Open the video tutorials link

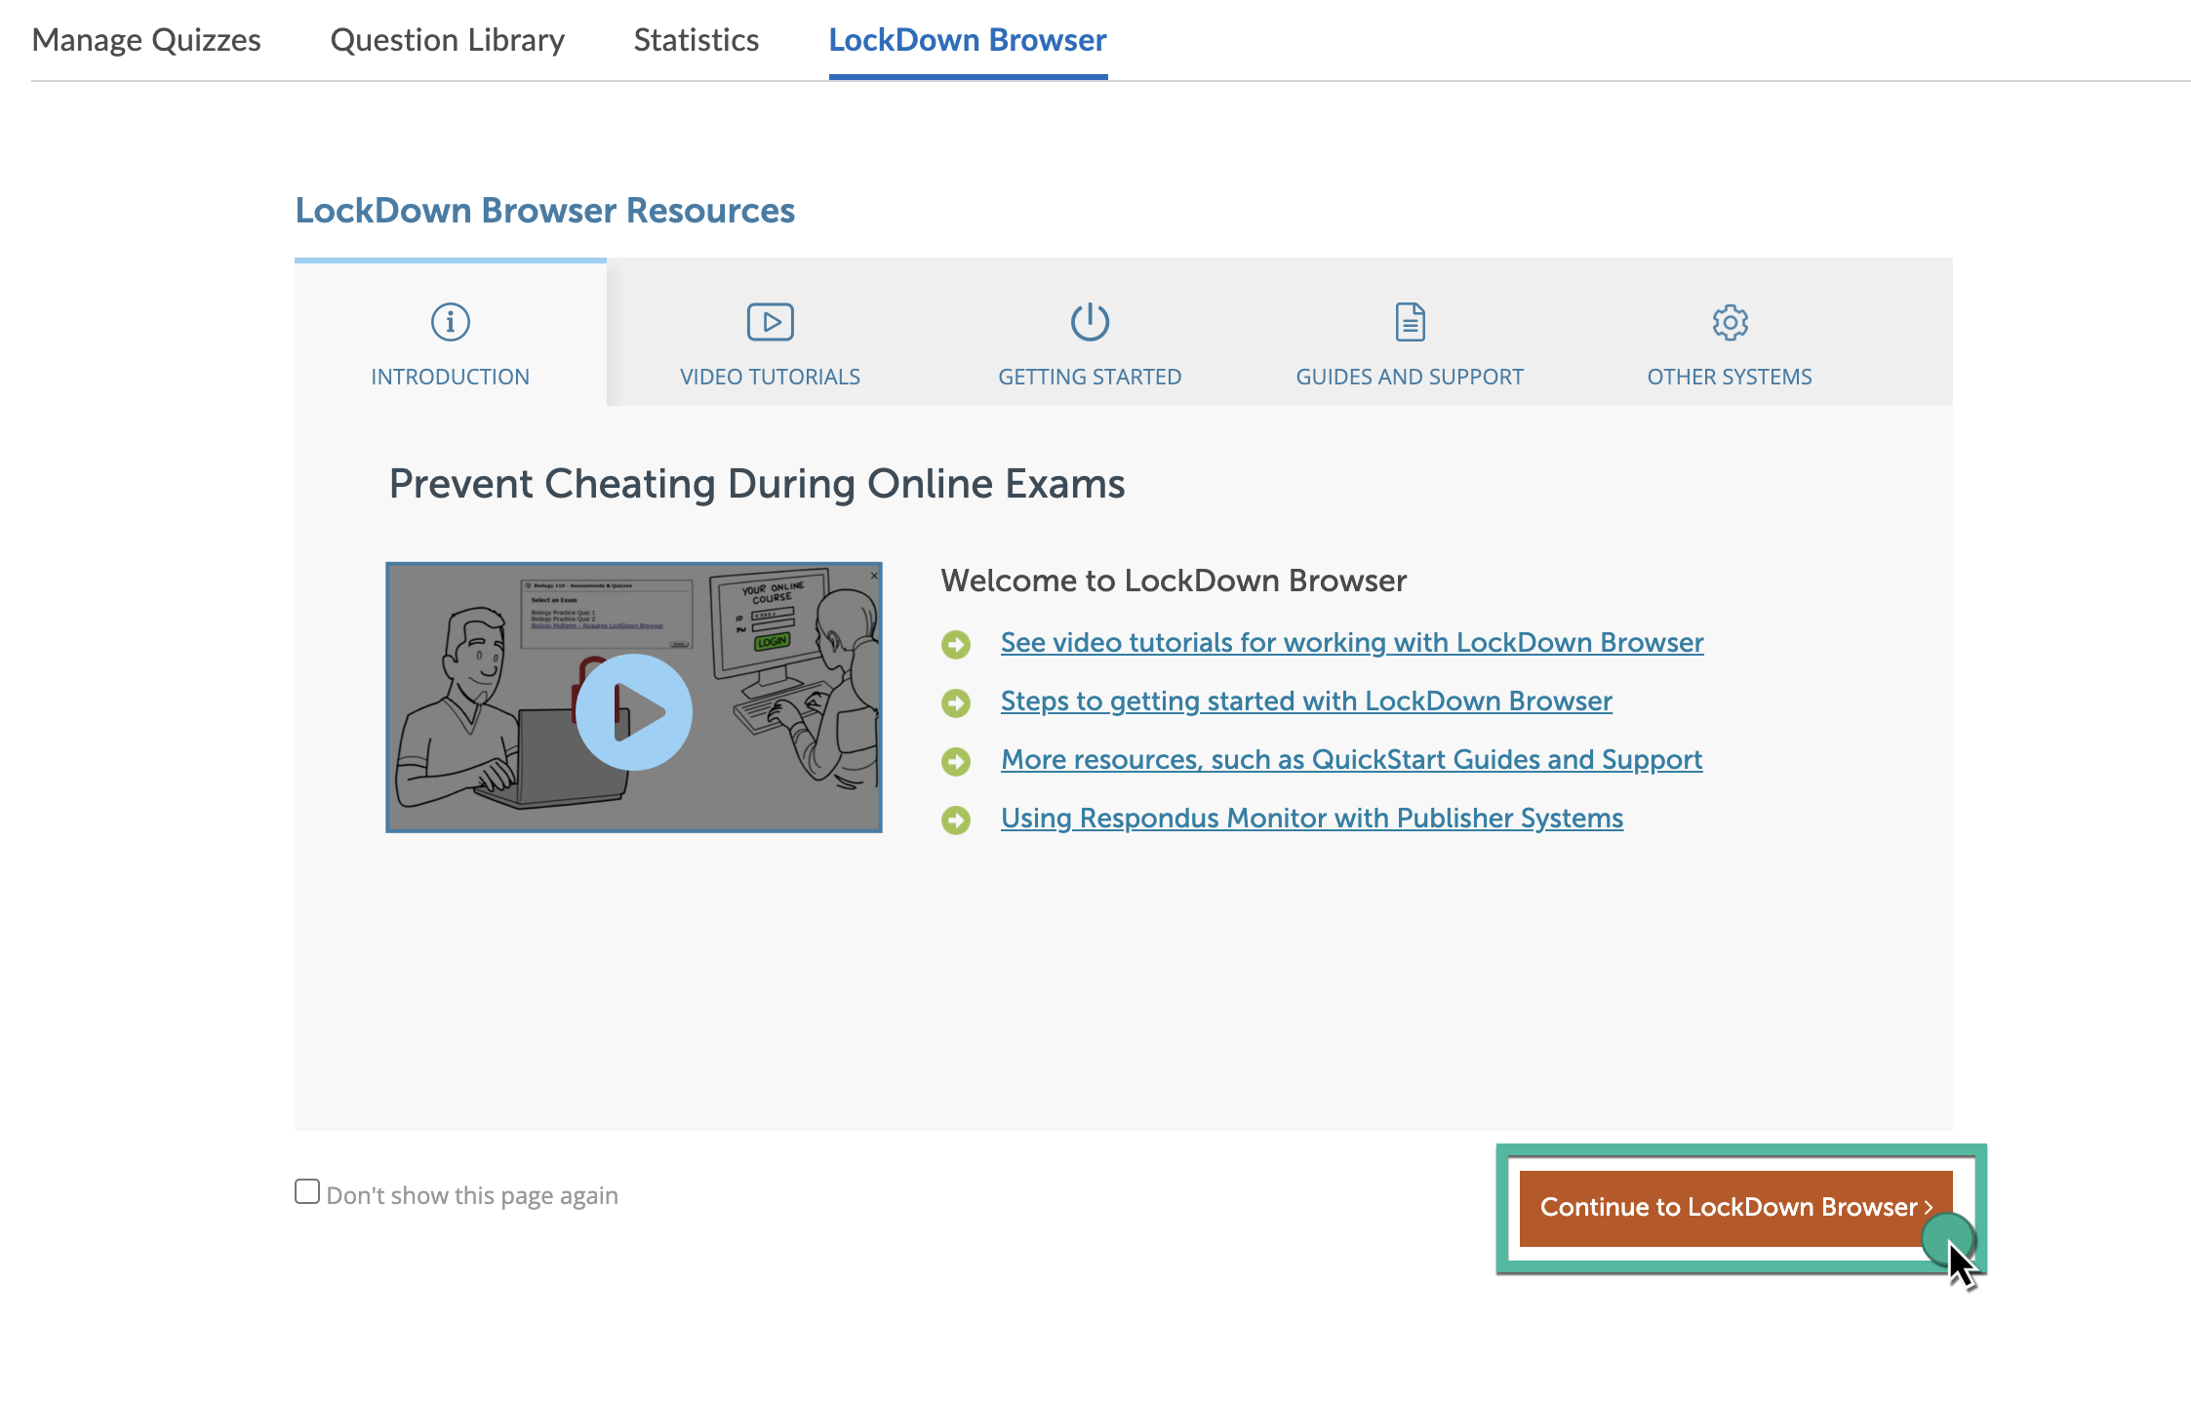1351,642
